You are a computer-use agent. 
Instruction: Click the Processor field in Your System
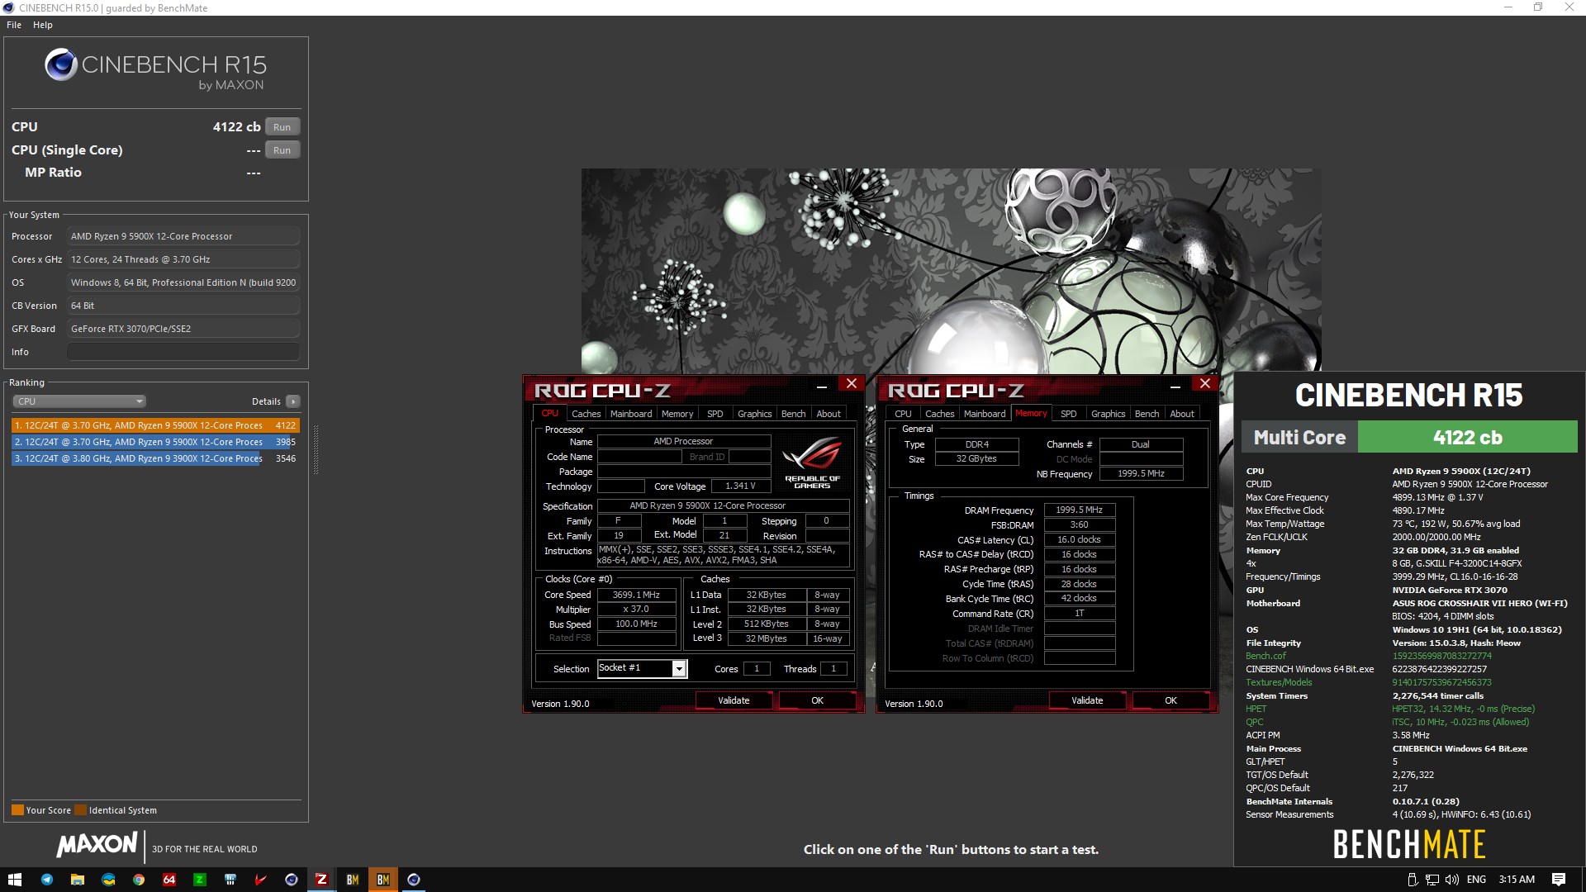point(183,236)
